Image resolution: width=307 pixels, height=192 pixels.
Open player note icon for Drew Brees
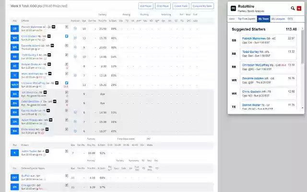tap(67, 129)
